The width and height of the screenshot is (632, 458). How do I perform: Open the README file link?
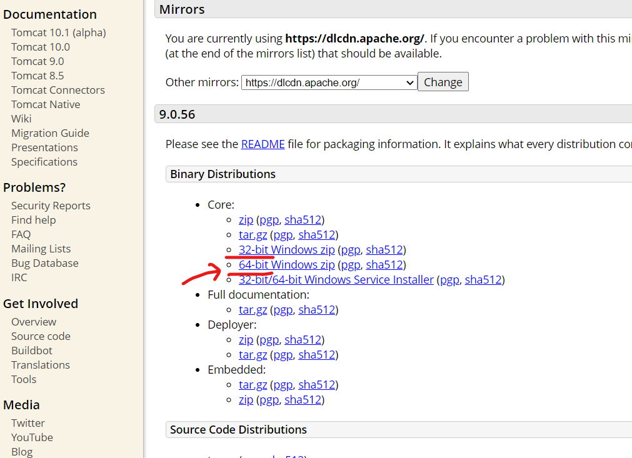click(263, 144)
